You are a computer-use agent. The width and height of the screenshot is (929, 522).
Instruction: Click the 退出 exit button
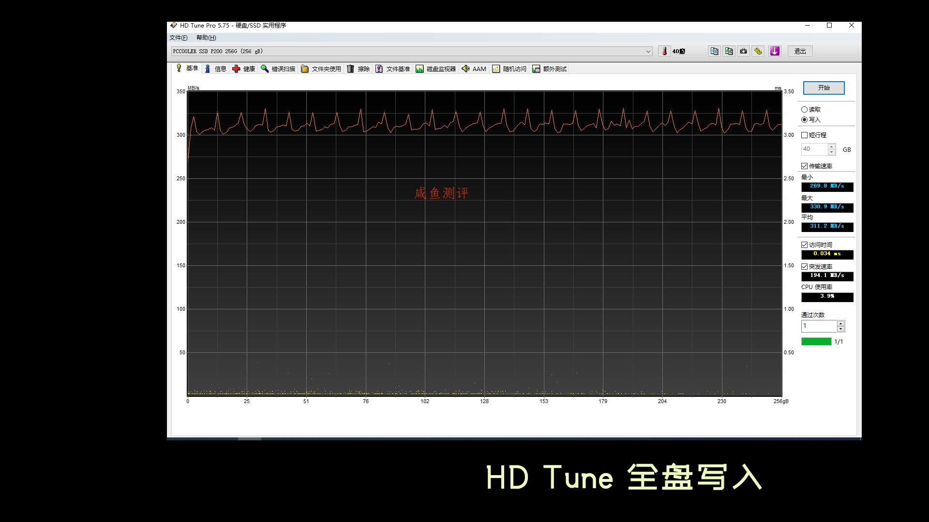click(800, 51)
